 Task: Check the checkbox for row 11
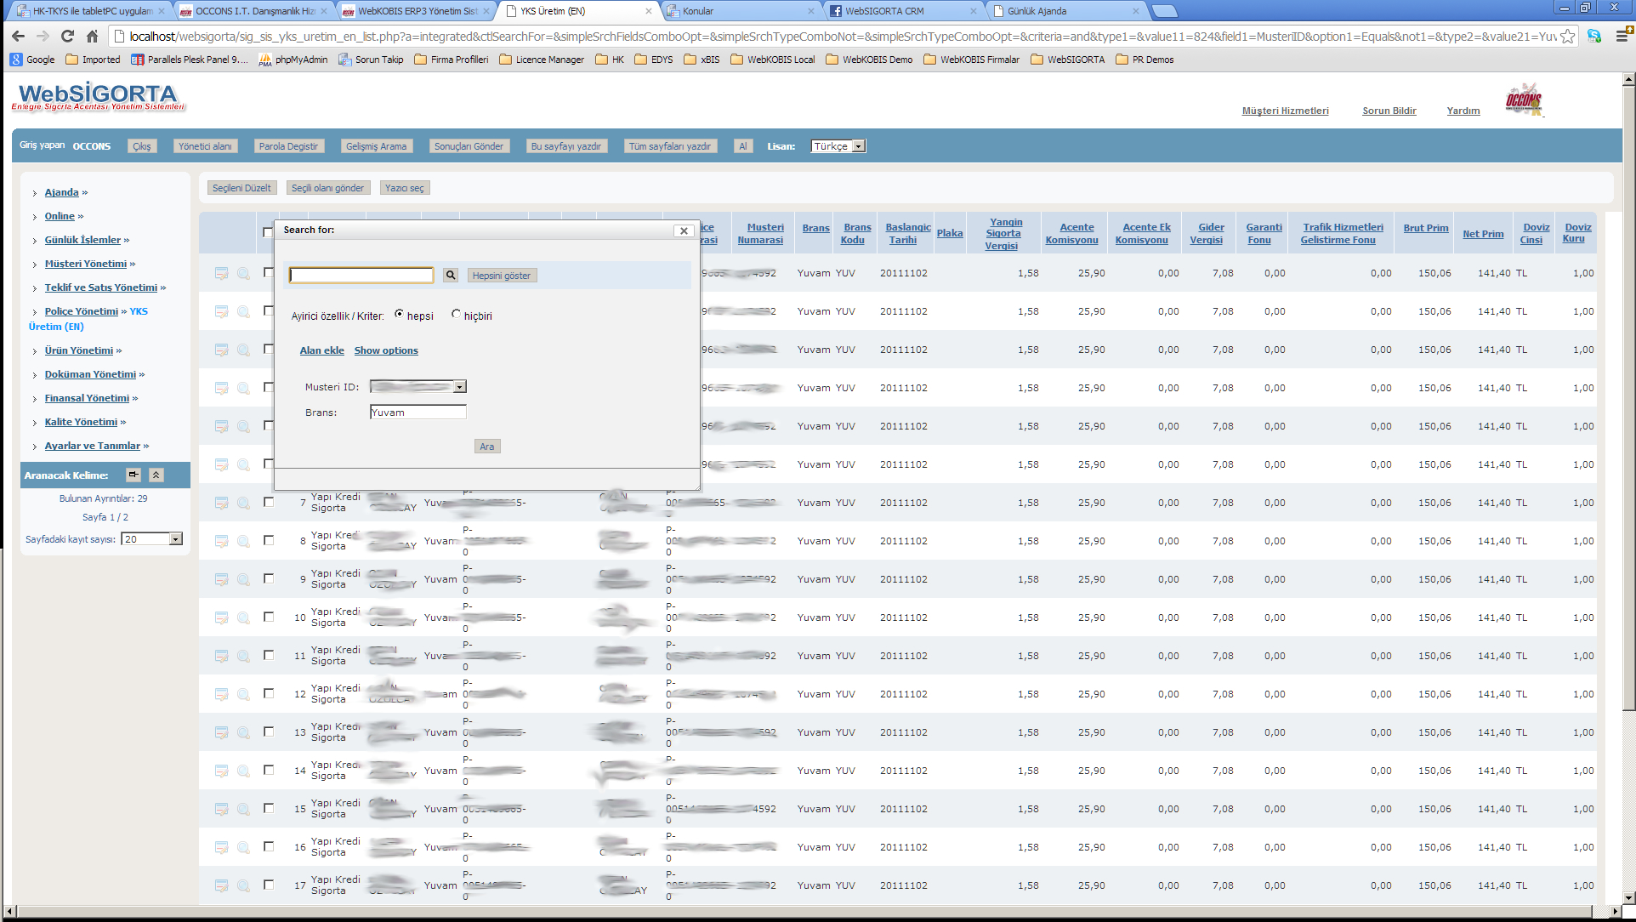tap(269, 655)
